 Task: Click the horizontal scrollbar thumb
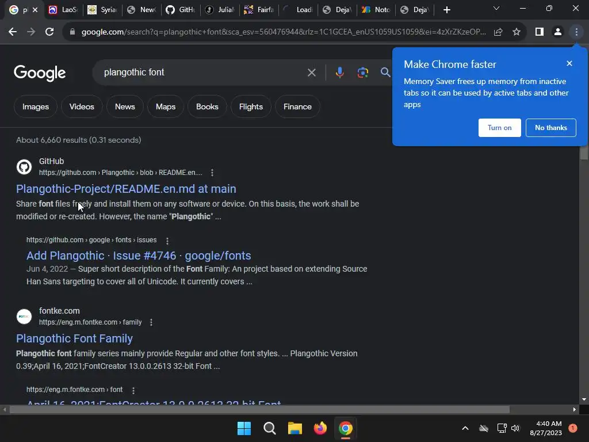point(259,409)
